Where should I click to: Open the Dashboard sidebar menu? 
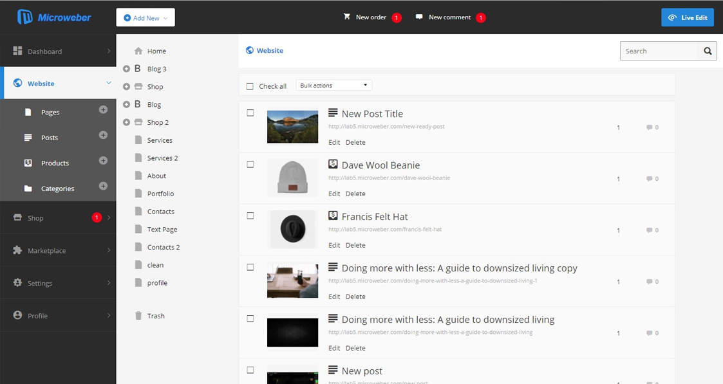(58, 51)
